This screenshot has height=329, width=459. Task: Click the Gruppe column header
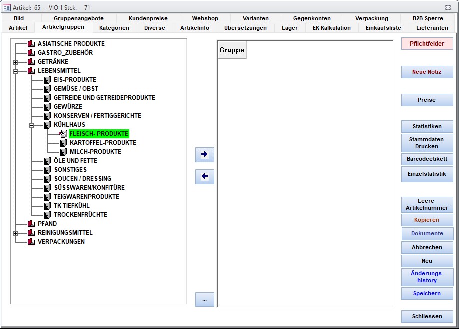click(x=232, y=50)
